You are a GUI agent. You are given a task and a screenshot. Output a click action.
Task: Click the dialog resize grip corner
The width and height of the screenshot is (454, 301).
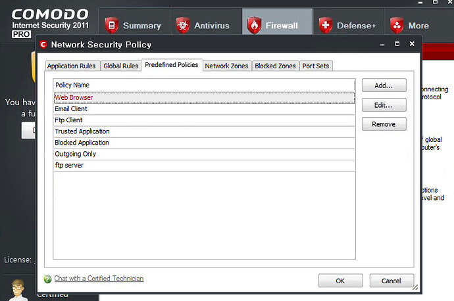415,287
